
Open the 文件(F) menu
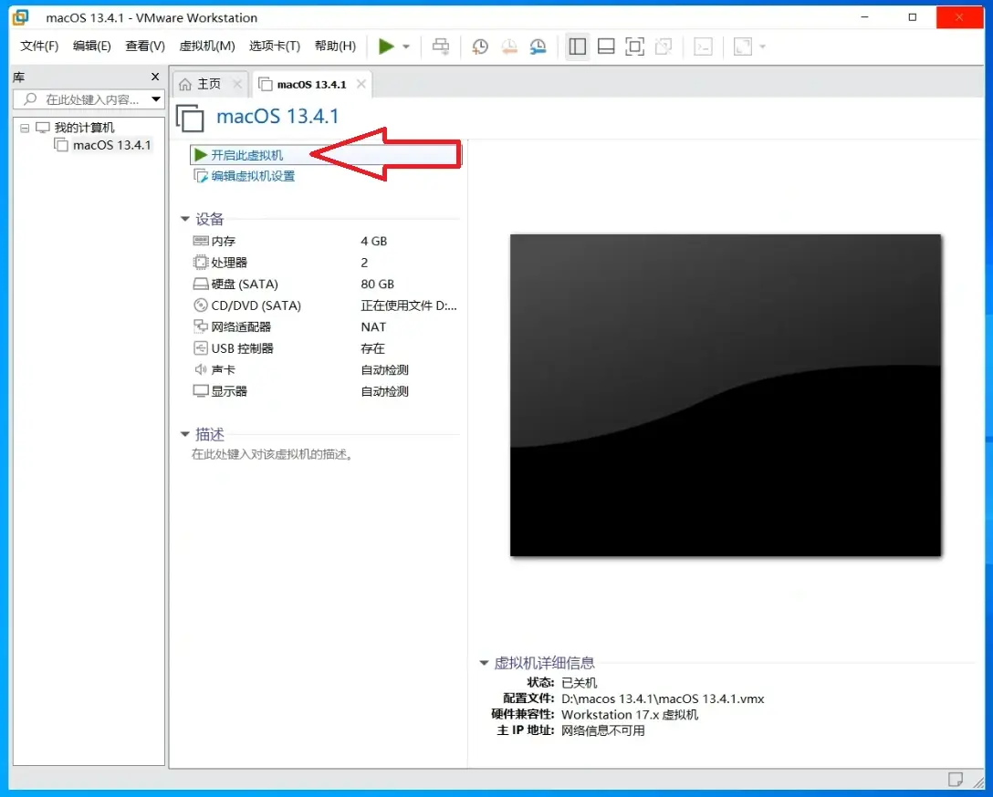click(39, 47)
